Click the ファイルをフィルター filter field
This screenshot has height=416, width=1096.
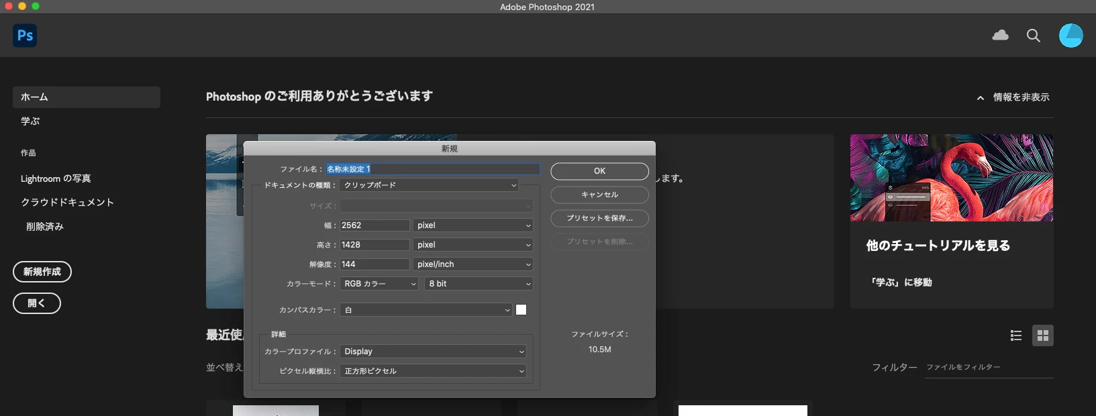pos(989,368)
